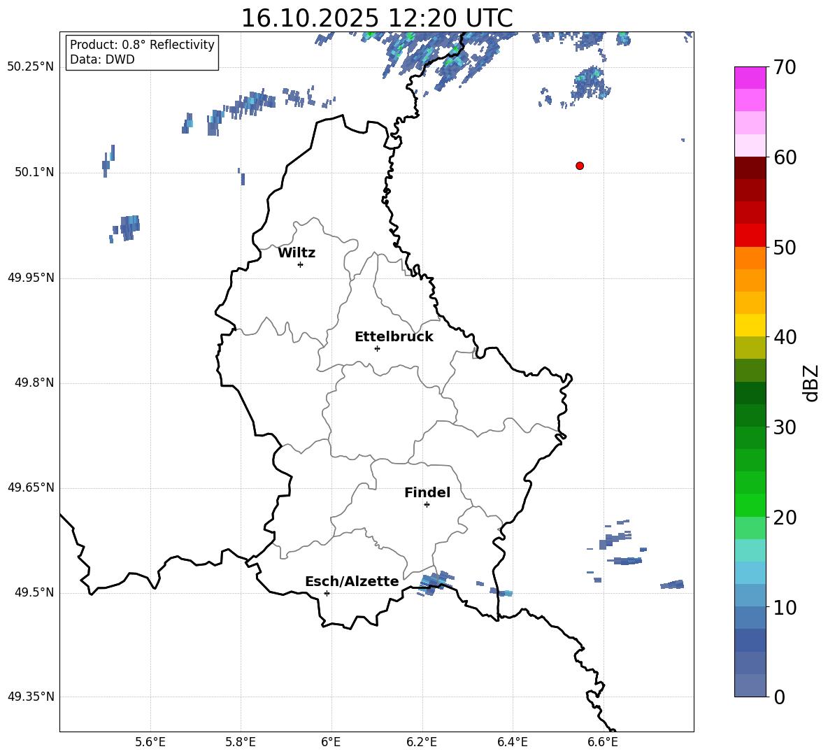Select the bright yellow swatch just above 40 dBZ

pos(750,325)
